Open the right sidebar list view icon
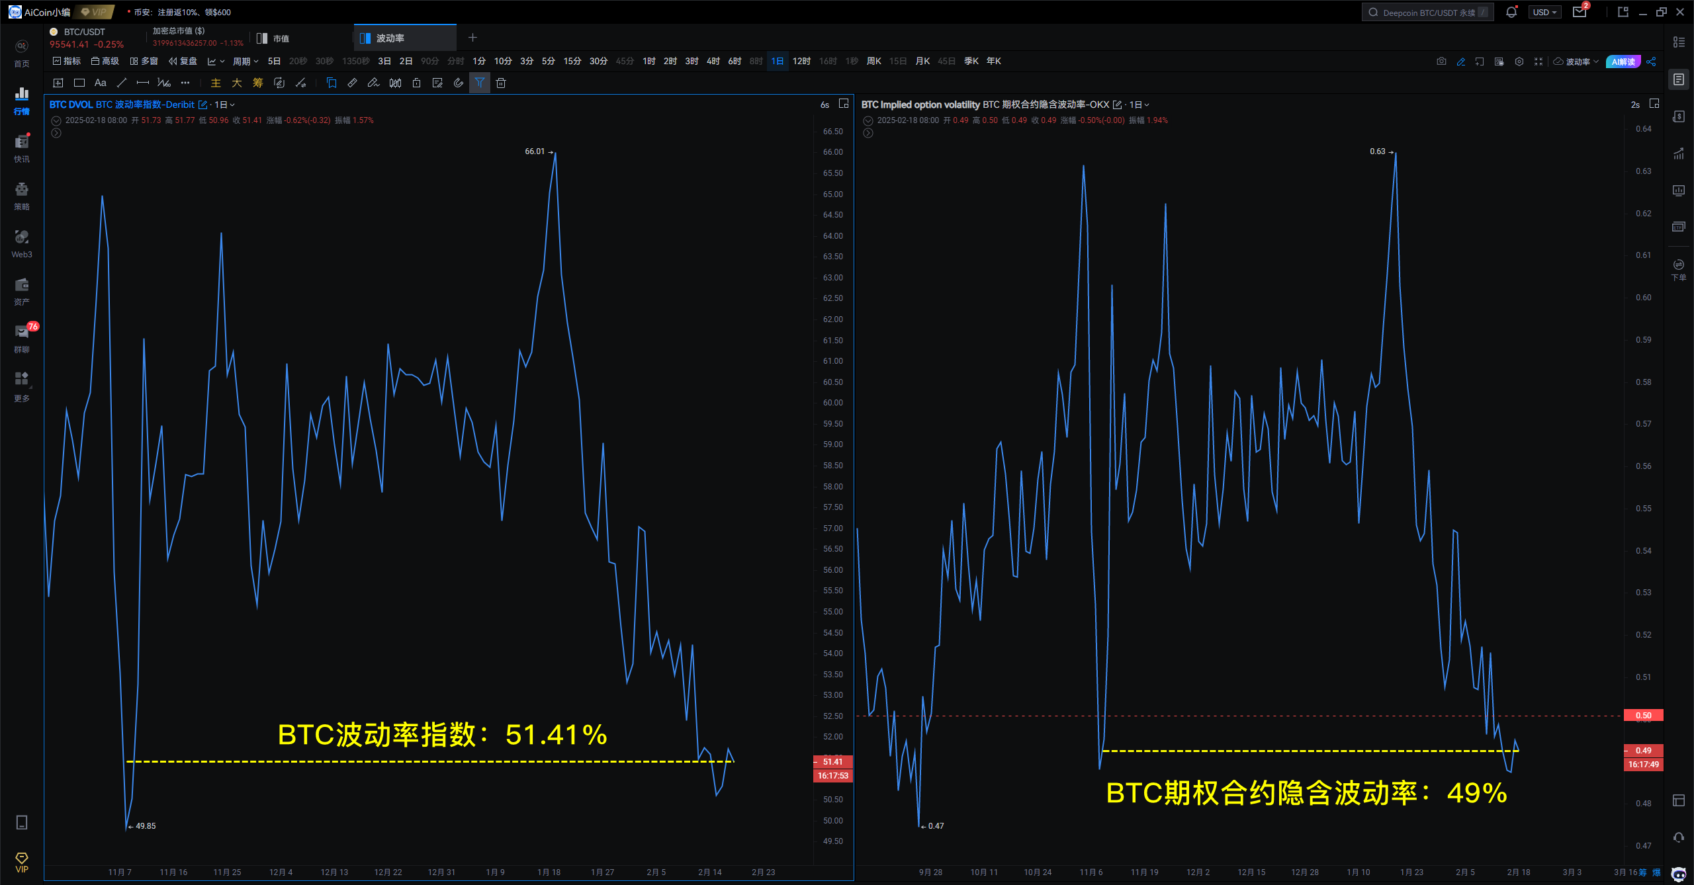This screenshot has height=885, width=1694. point(1679,42)
